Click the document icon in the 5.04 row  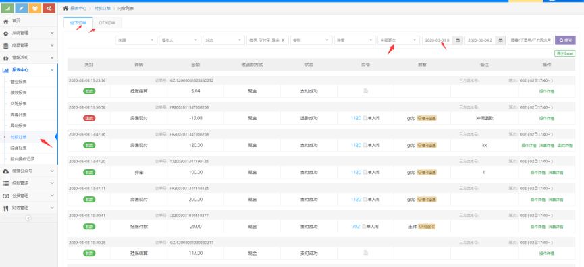(366, 91)
